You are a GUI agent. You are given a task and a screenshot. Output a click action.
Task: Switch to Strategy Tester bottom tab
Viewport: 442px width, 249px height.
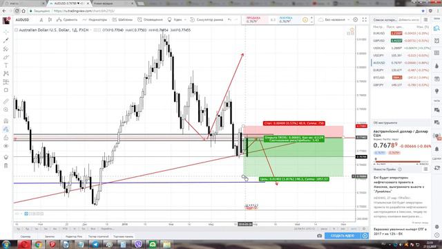click(x=98, y=237)
